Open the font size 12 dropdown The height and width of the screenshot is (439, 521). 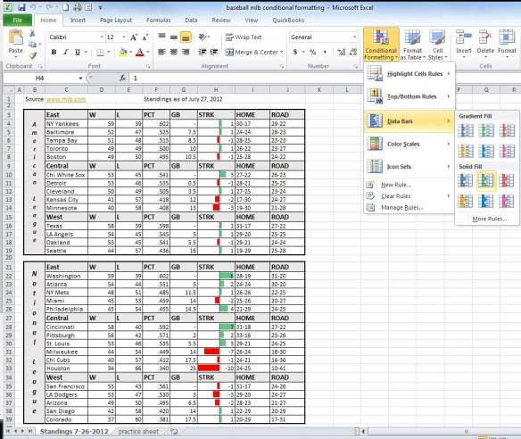tap(124, 37)
